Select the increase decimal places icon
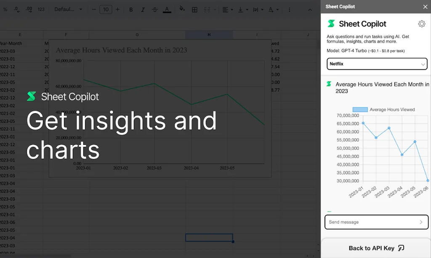The image size is (431, 258). [x=29, y=9]
